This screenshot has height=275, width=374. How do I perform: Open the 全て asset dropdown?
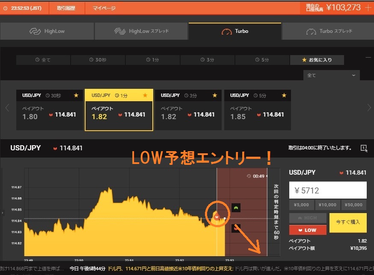pyautogui.click(x=332, y=75)
